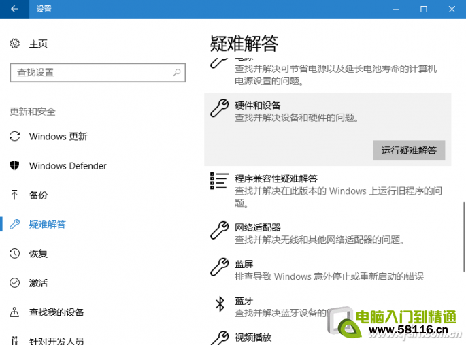
Task: Click wrench icon beside 视频播放
Action: click(x=219, y=338)
